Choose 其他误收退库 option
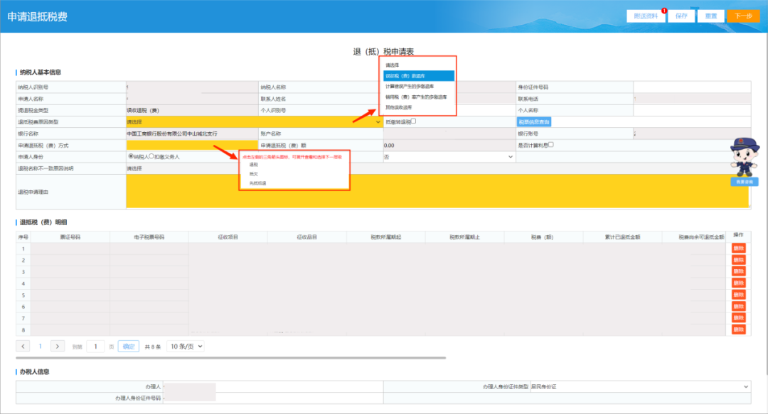Screen dimensions: 768x414 [x=399, y=107]
